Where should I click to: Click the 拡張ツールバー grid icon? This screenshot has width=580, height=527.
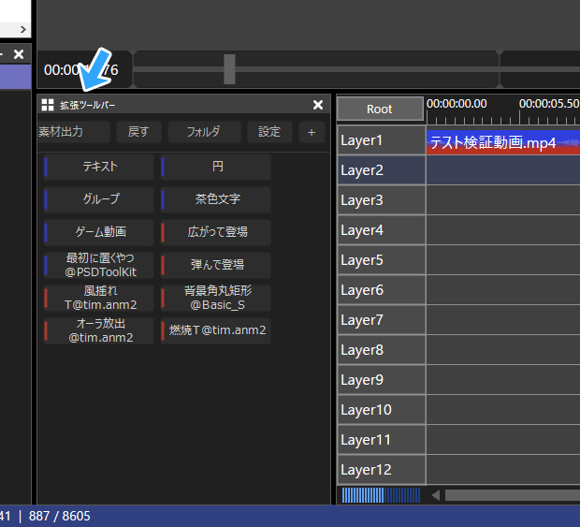[48, 105]
